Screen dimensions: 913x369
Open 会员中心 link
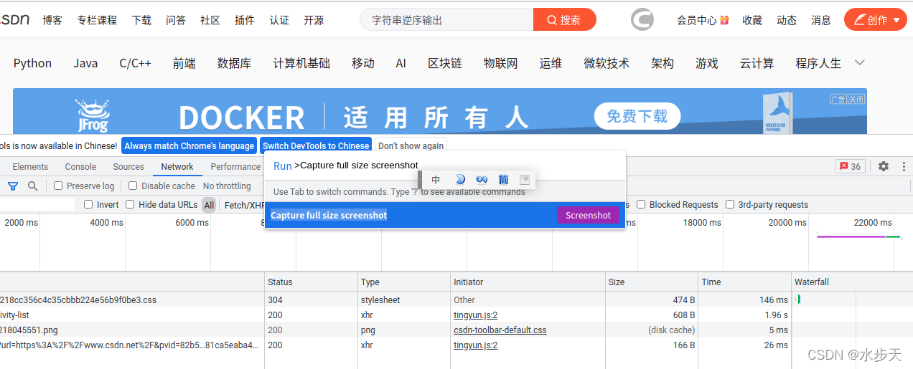pos(703,20)
